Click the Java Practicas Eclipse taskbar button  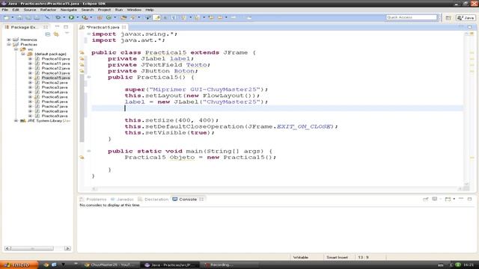pyautogui.click(x=170, y=265)
